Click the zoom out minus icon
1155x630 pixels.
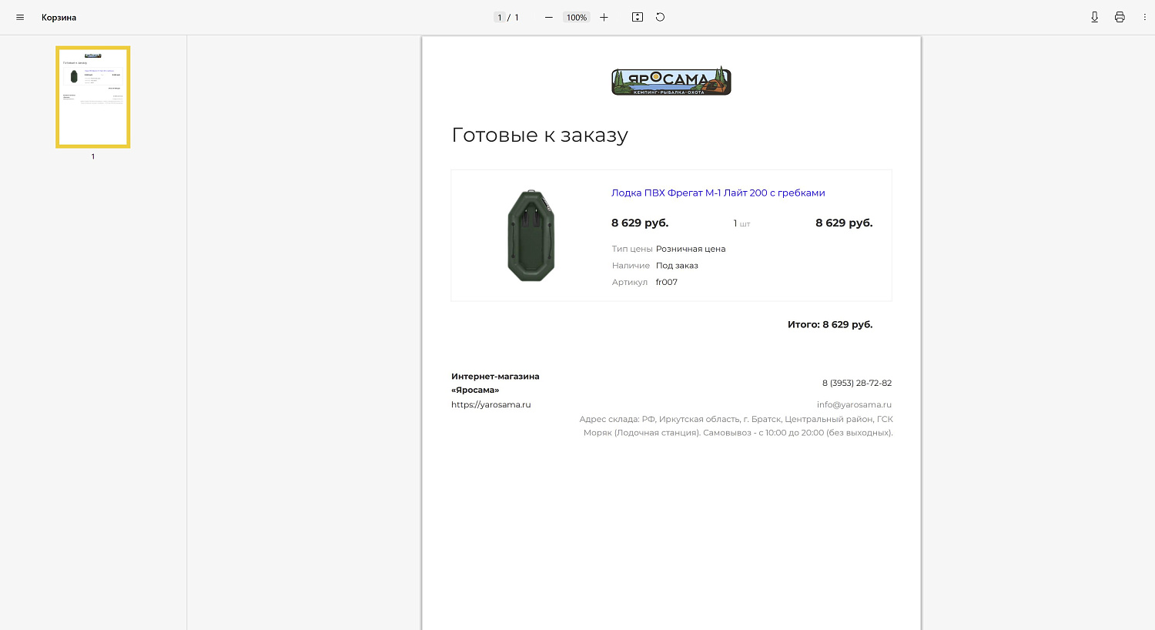pyautogui.click(x=548, y=17)
